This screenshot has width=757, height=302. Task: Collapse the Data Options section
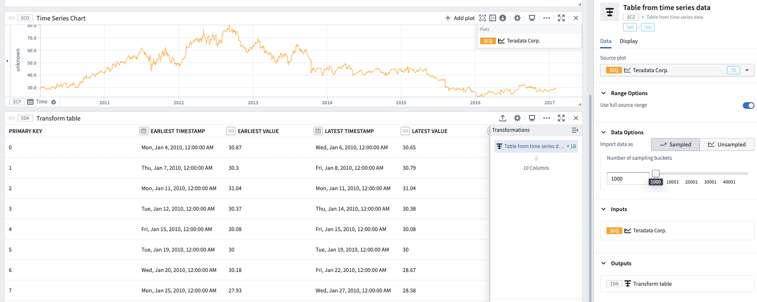click(x=604, y=132)
